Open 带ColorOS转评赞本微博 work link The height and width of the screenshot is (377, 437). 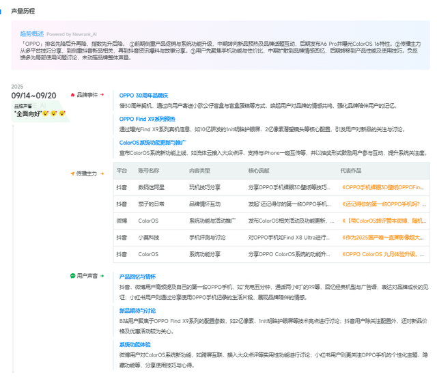click(384, 221)
